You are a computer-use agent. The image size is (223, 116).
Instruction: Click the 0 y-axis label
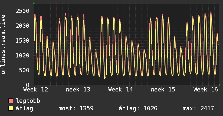click(28, 85)
